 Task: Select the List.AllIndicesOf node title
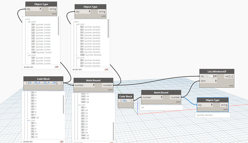[217, 72]
